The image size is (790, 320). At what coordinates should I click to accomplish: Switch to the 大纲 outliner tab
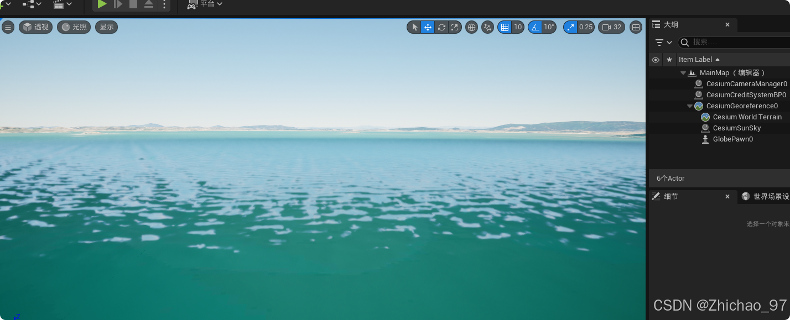pyautogui.click(x=671, y=25)
